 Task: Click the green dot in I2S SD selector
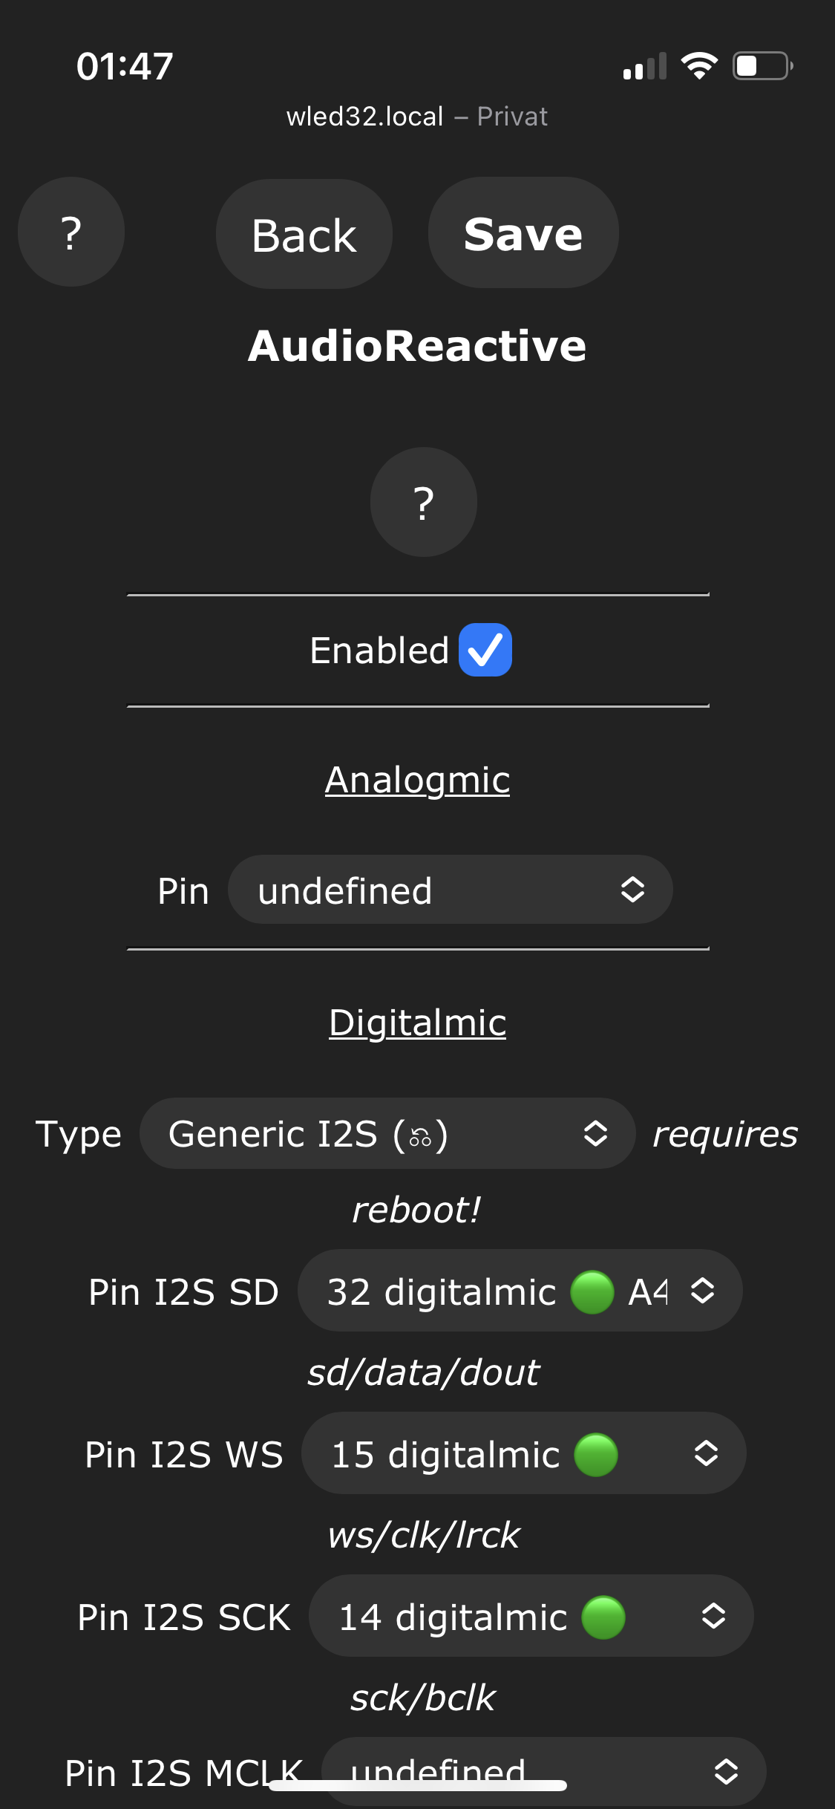click(x=592, y=1292)
